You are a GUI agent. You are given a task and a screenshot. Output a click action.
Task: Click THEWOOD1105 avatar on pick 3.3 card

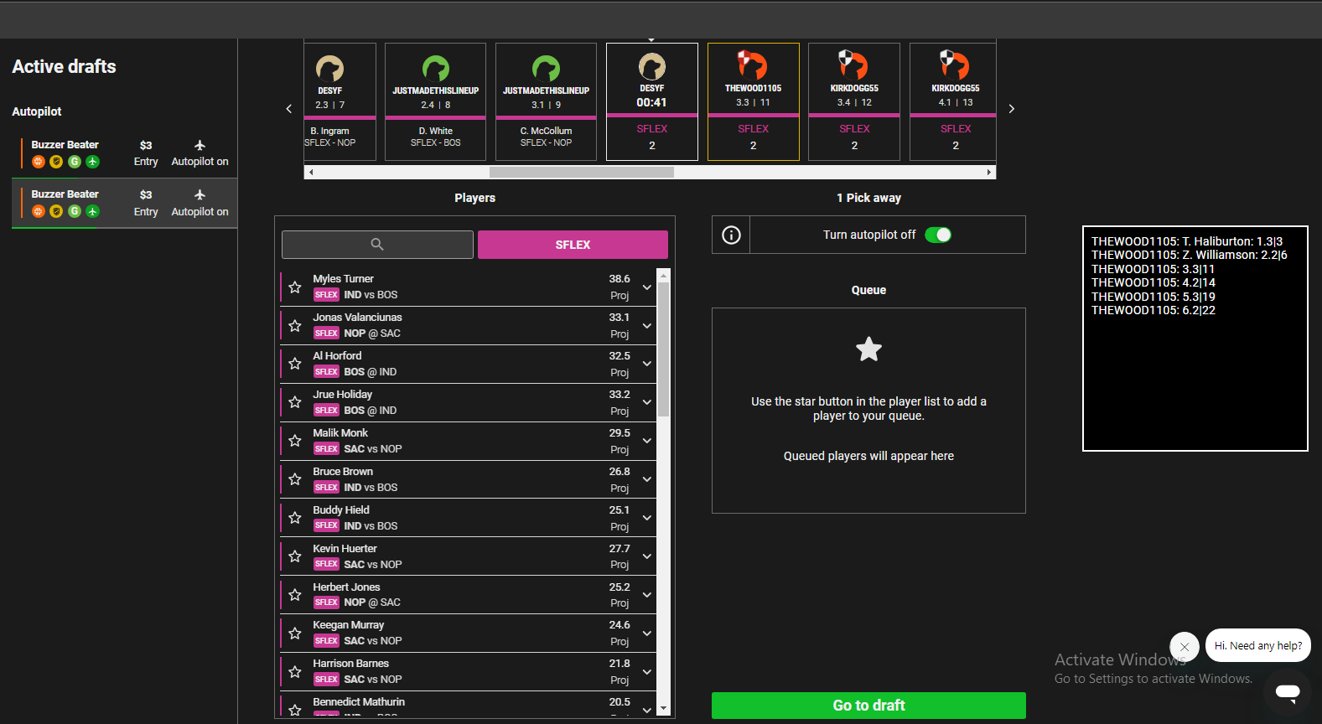(753, 65)
